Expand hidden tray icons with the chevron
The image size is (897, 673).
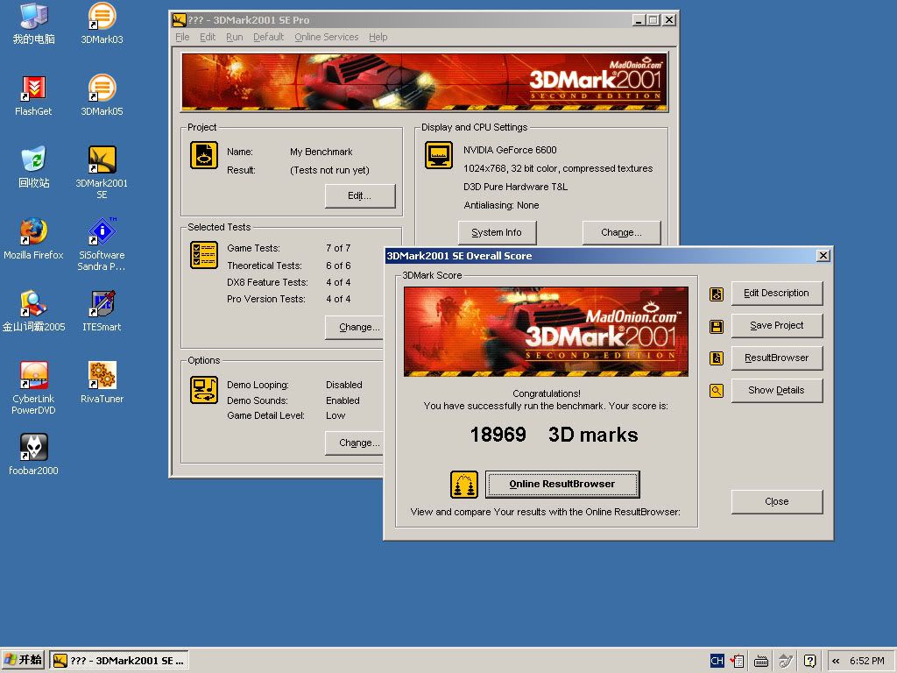pyautogui.click(x=836, y=661)
